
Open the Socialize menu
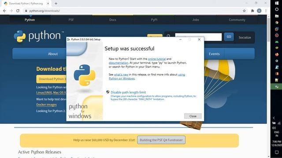click(x=245, y=37)
